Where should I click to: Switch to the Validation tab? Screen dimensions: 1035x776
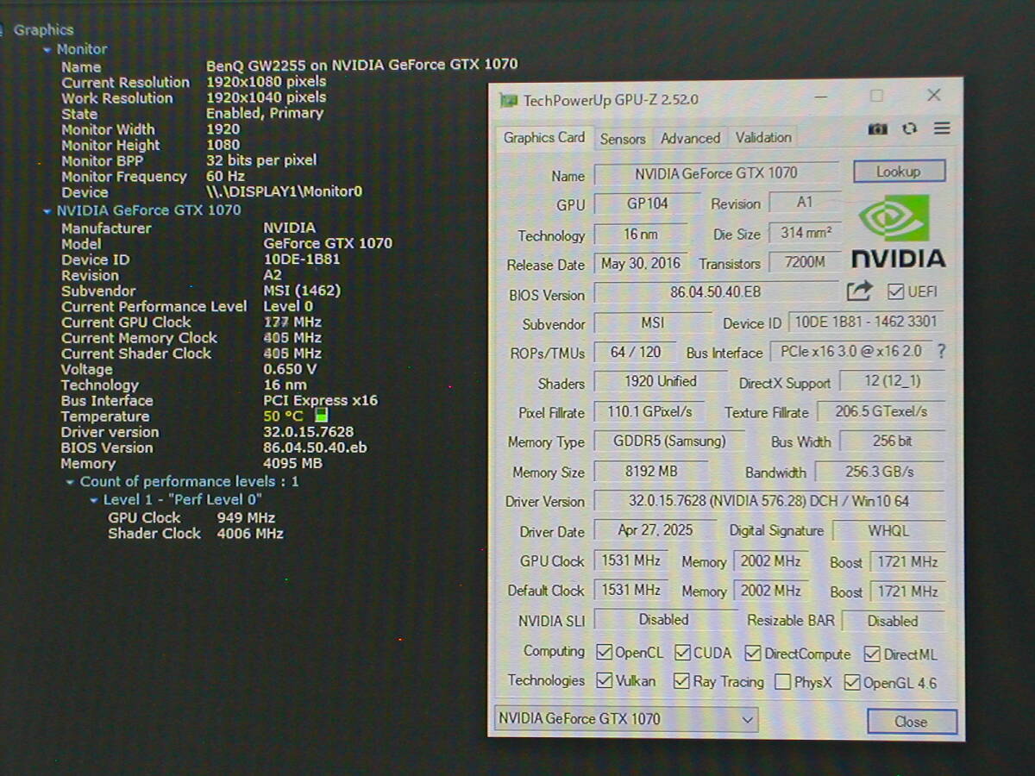763,137
